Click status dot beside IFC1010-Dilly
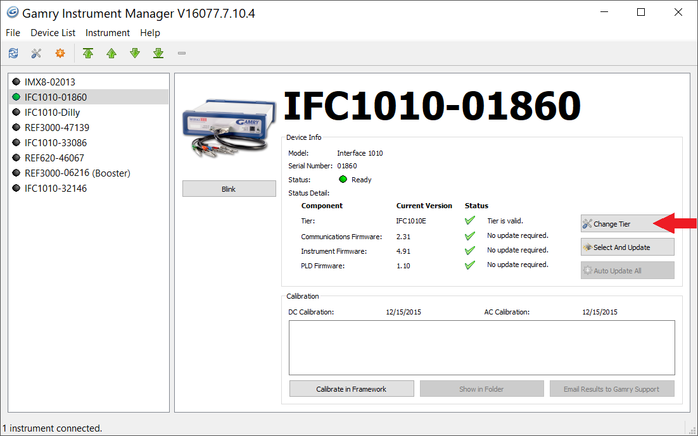 (16, 112)
